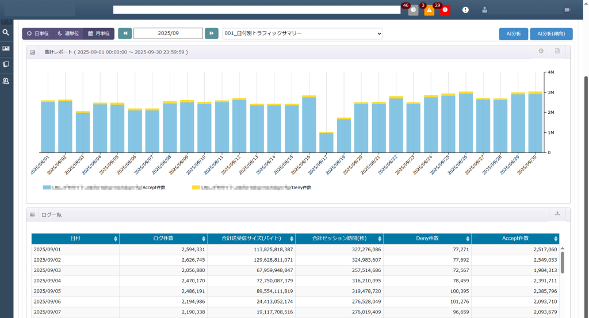589x318 pixels.
Task: Open the report settings gear icon
Action: pos(541,51)
